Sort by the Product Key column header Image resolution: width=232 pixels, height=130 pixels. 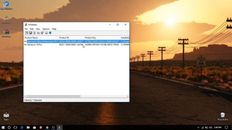[x=102, y=38]
